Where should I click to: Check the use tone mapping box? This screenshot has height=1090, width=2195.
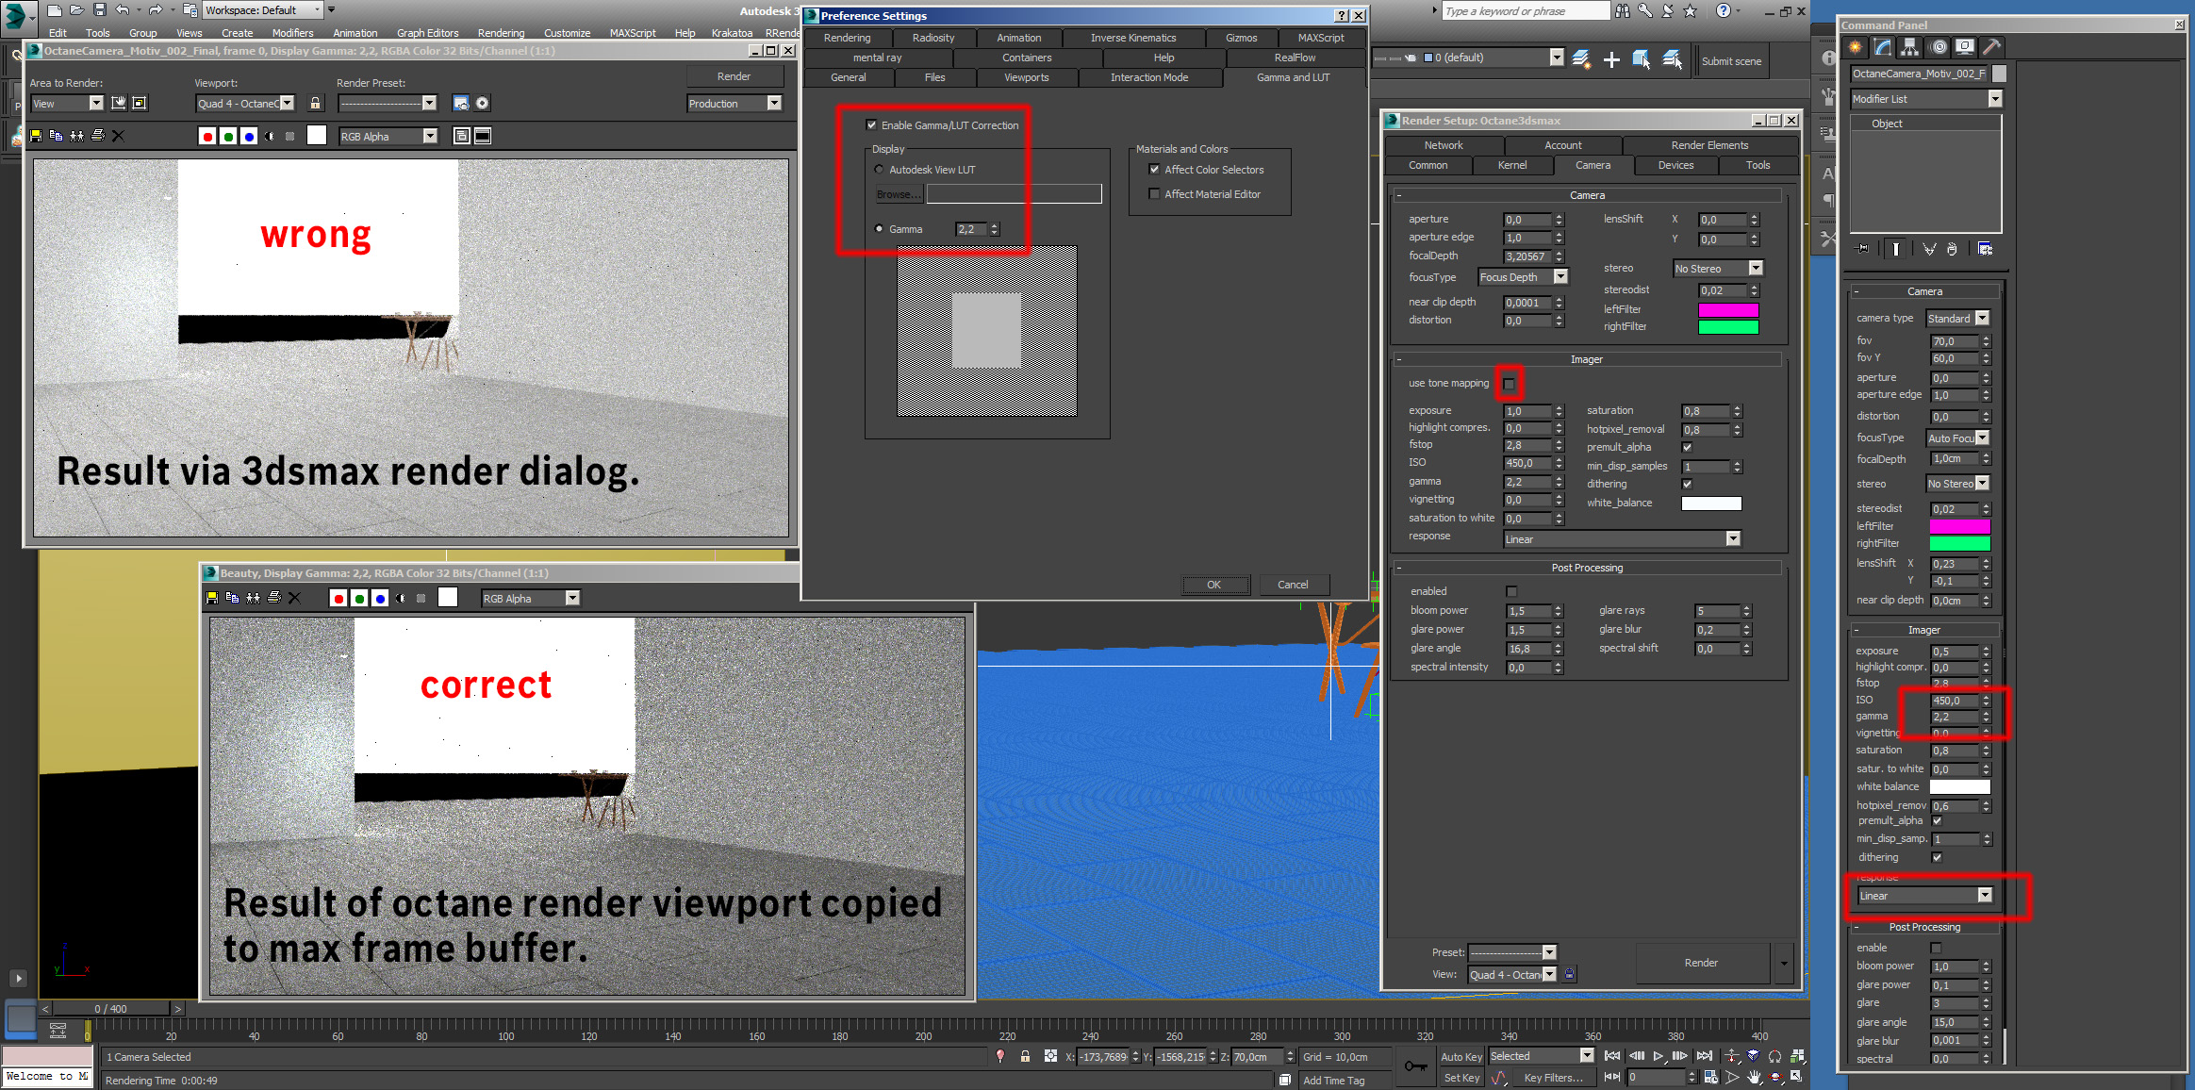pos(1509,384)
